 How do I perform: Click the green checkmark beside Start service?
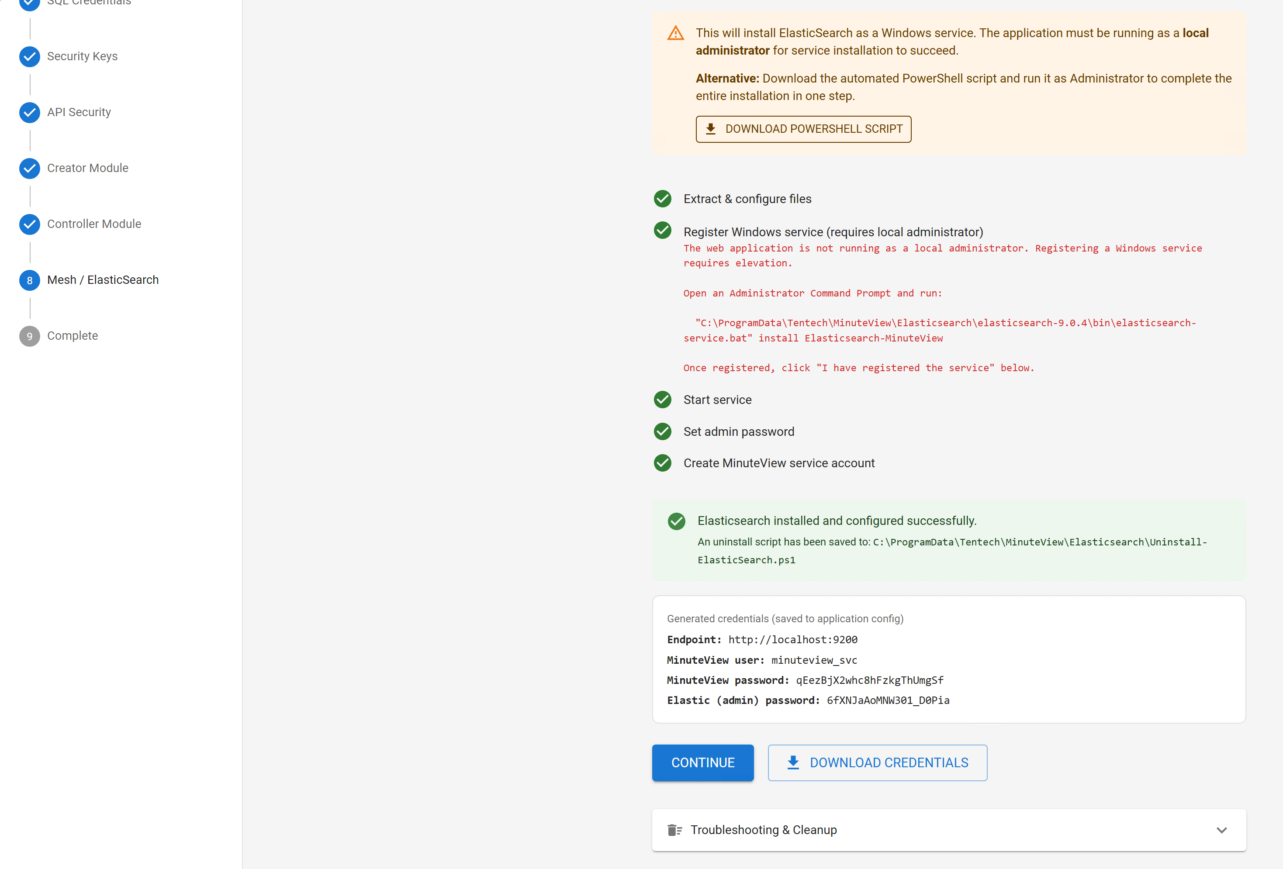point(663,400)
